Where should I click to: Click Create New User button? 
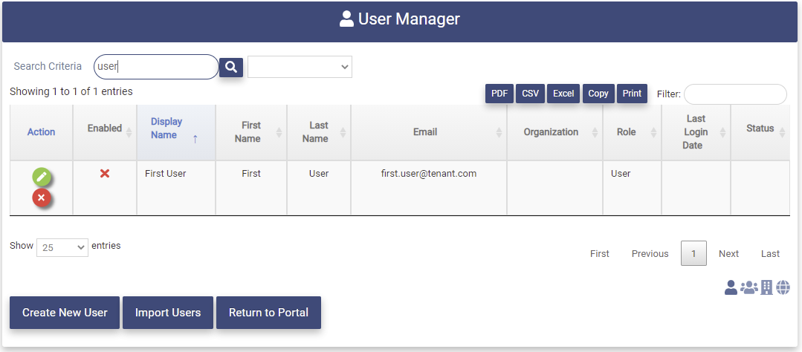click(x=65, y=313)
